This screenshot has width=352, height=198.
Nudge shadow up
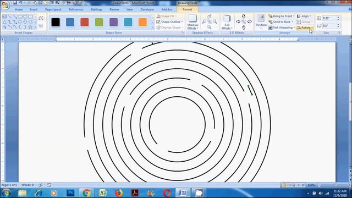click(x=210, y=16)
